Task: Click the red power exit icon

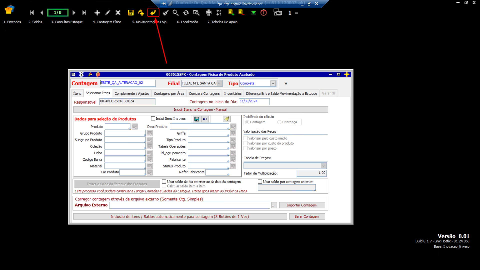Action: click(x=263, y=12)
